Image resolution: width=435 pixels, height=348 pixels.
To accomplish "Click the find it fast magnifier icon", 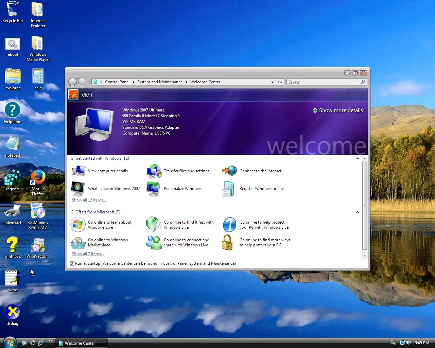I will tap(154, 225).
